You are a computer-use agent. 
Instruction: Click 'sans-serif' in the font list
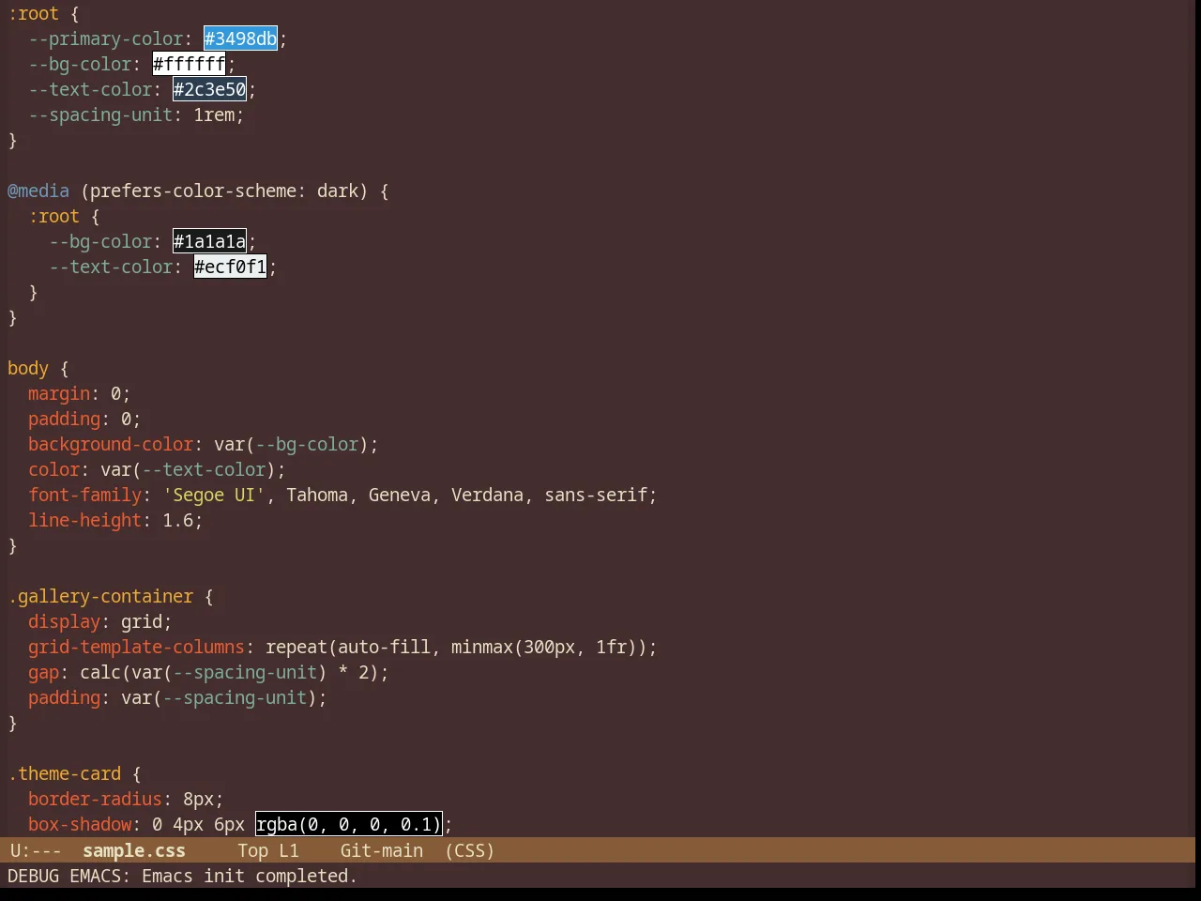596,495
